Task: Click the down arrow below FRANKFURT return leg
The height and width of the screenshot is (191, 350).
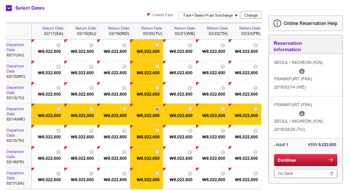Action: pos(302,113)
